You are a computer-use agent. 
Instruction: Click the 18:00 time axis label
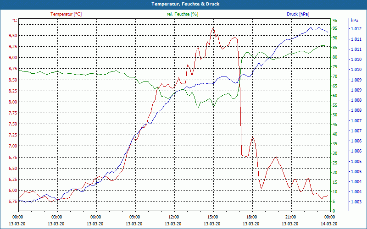click(x=251, y=217)
